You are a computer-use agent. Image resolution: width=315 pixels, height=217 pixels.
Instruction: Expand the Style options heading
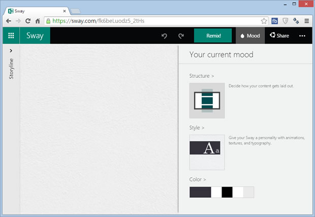pos(197,128)
